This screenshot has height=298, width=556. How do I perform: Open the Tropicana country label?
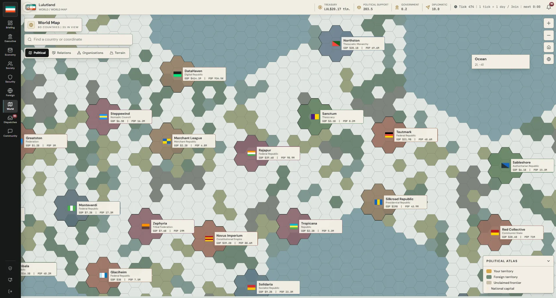point(321,227)
